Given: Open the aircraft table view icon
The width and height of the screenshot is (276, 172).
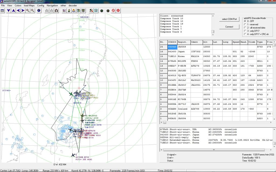Looking at the screenshot, I should click(x=2, y=10).
